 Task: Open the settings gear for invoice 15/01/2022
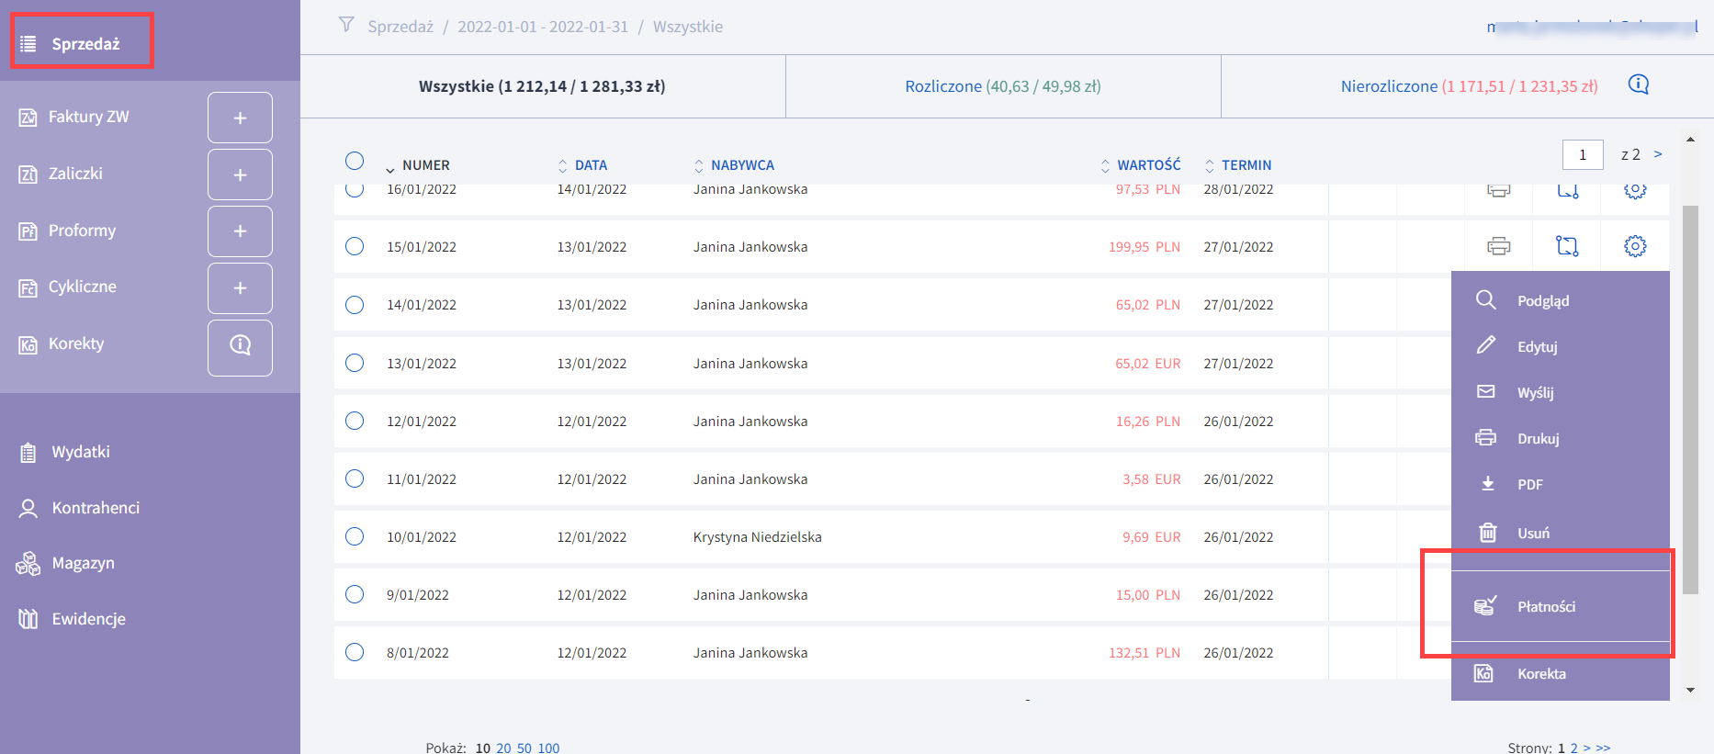(1634, 246)
